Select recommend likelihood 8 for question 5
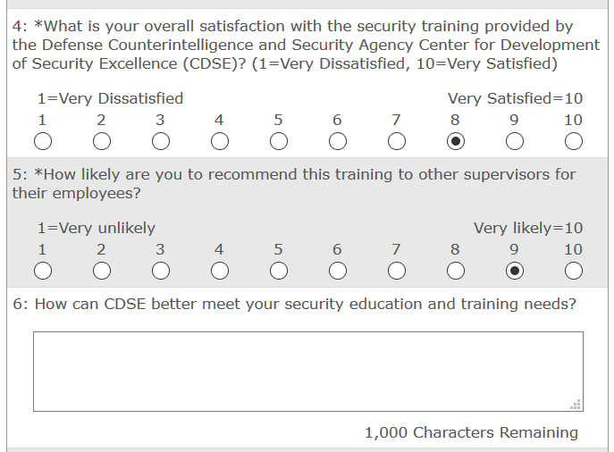Viewport: 614px width, 452px height. (x=455, y=271)
